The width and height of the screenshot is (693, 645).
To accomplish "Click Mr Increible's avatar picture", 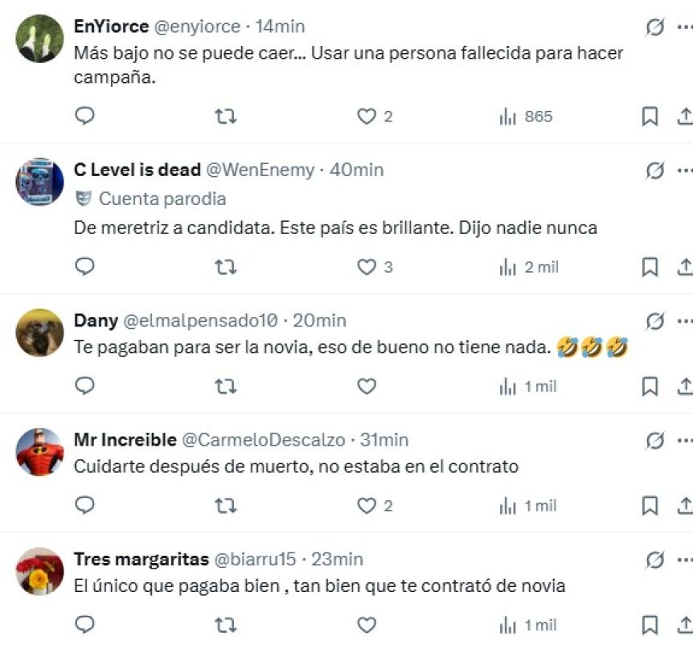I will (x=39, y=452).
